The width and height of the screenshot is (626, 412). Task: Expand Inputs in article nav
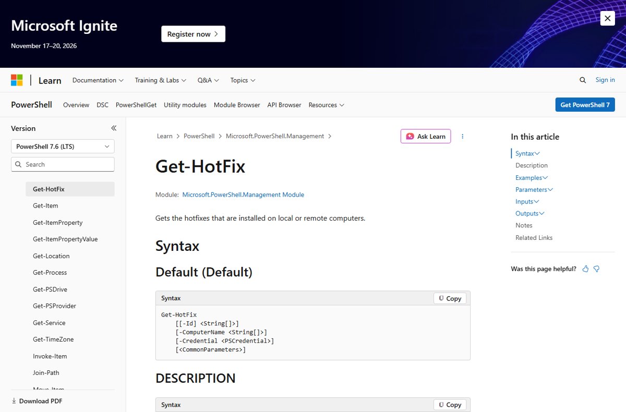[527, 201]
